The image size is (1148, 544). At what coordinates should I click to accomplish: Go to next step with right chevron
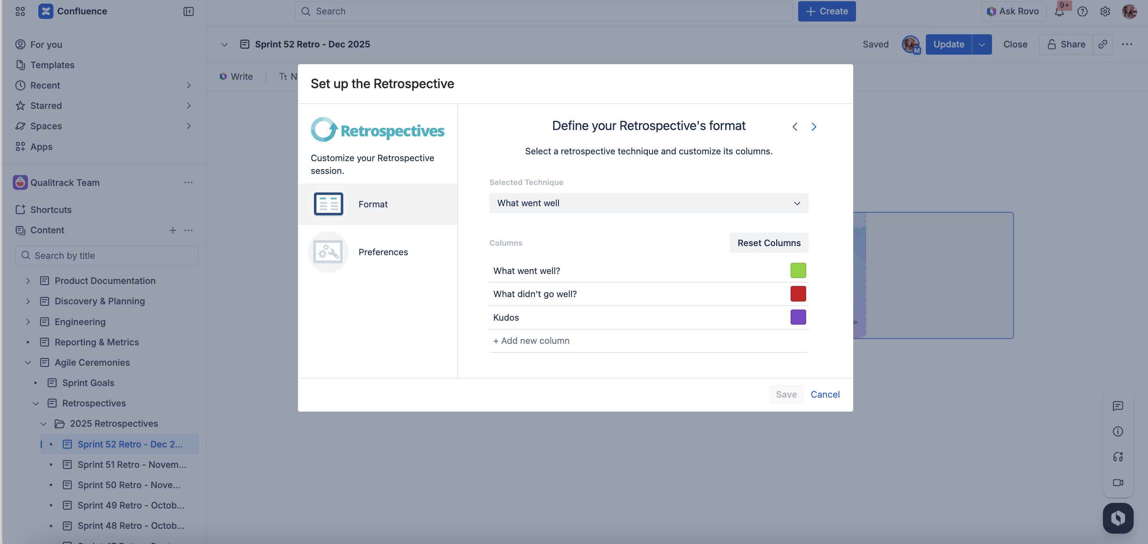[x=813, y=126]
